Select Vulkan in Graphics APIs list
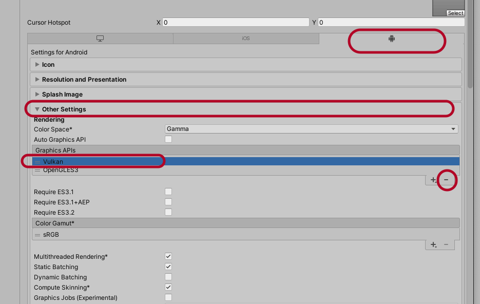This screenshot has width=480, height=304. click(246, 161)
